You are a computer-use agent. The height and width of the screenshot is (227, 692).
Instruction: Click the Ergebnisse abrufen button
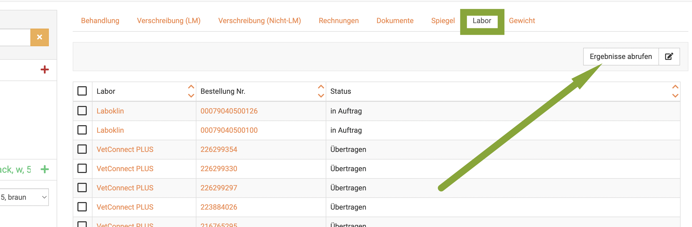[621, 56]
